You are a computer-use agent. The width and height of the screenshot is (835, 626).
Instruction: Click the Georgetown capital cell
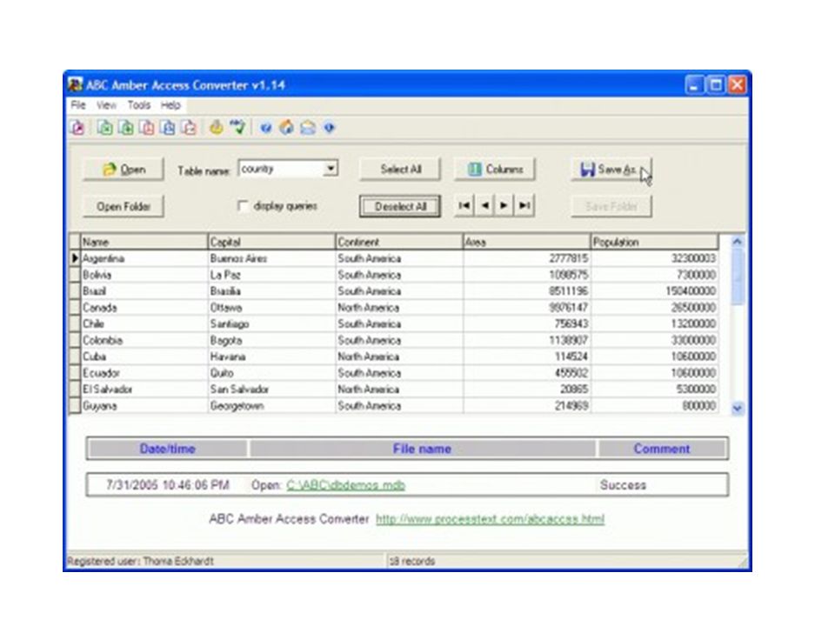(x=271, y=406)
